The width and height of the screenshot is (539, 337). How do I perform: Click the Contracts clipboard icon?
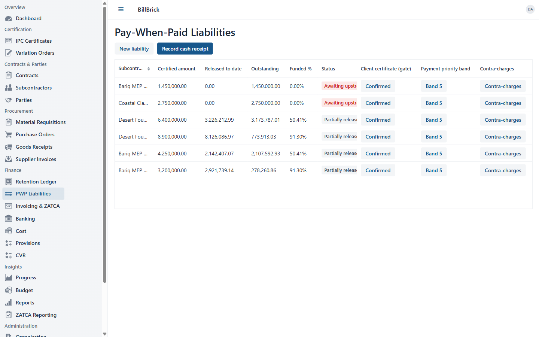point(9,75)
